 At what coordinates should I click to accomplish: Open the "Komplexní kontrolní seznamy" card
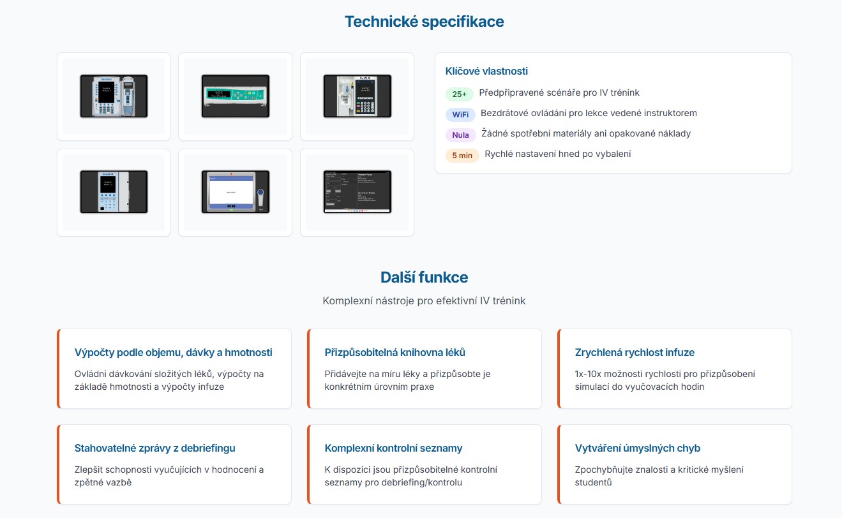click(x=424, y=464)
